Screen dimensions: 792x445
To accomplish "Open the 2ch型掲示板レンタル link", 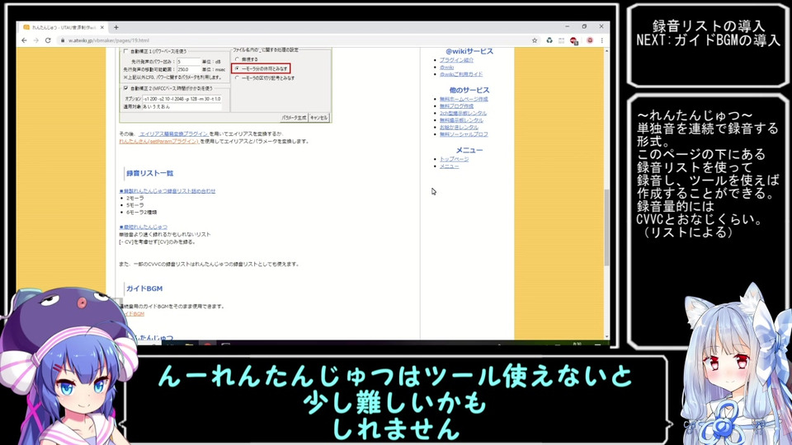I will click(463, 114).
